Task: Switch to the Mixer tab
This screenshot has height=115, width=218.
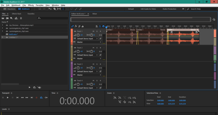Action: tap(95, 13)
